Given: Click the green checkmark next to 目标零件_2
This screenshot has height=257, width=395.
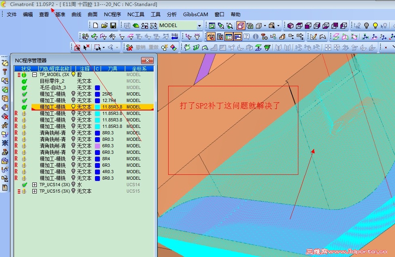Looking at the screenshot, I should point(24,81).
